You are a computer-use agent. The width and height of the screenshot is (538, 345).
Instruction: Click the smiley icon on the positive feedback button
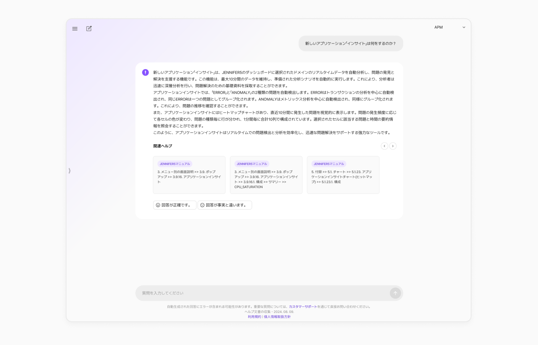click(x=158, y=205)
